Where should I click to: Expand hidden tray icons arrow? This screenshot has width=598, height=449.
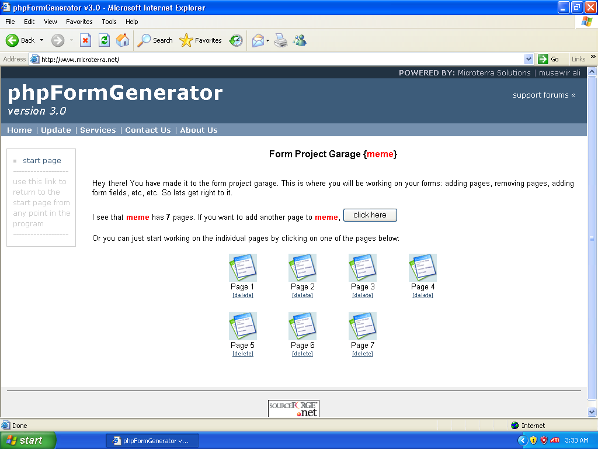point(523,440)
